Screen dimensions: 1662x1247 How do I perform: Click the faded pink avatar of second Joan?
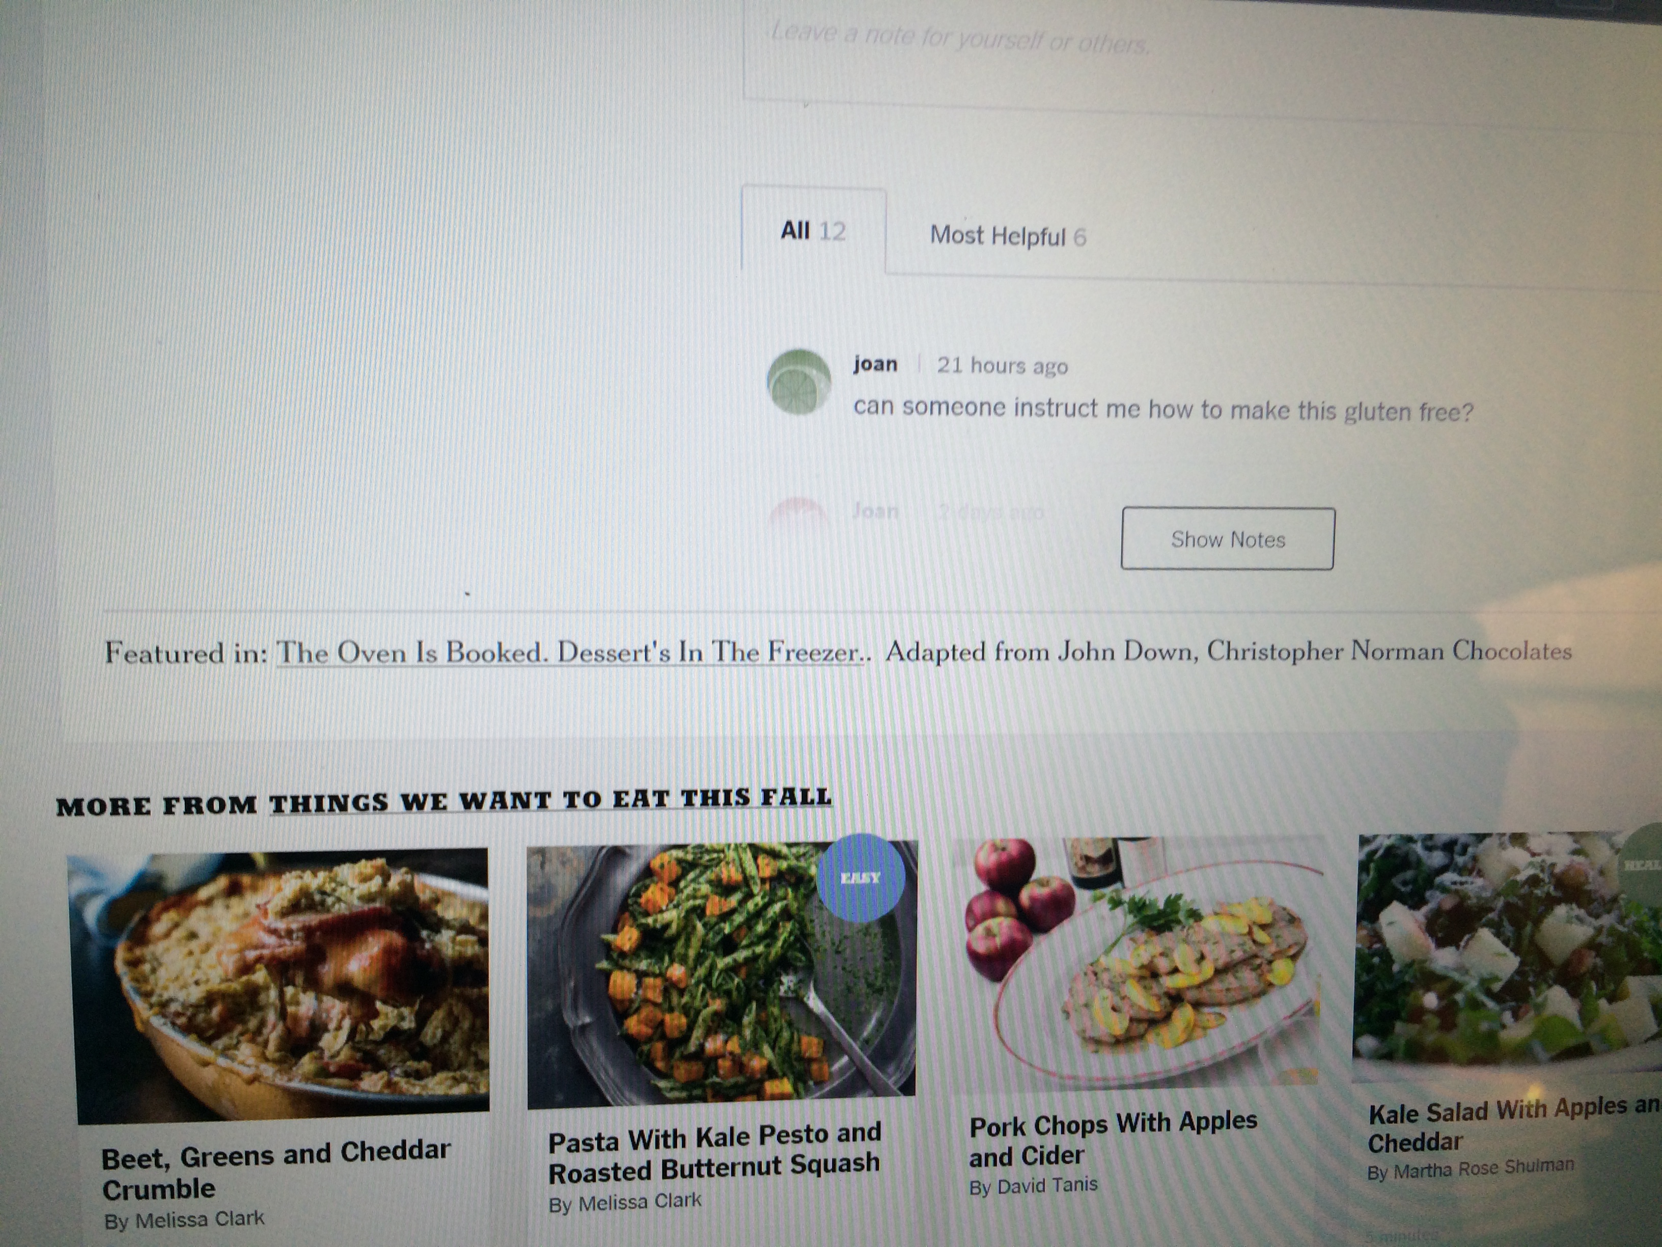click(x=797, y=514)
